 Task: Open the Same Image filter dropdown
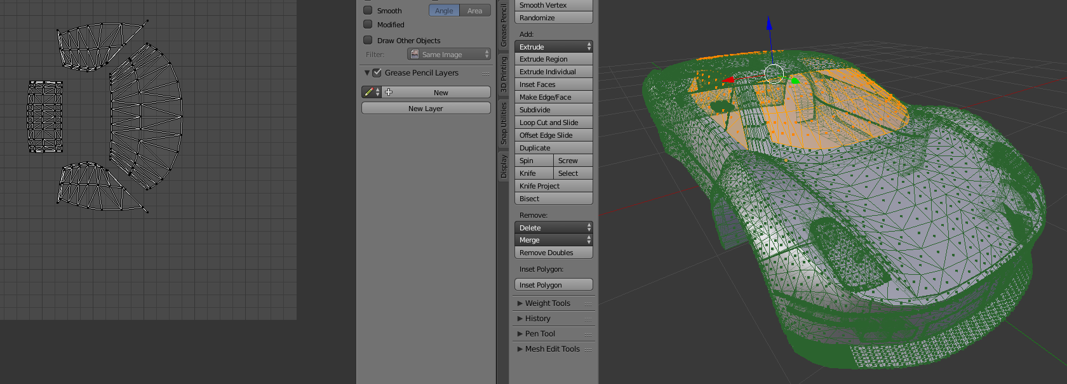[449, 55]
